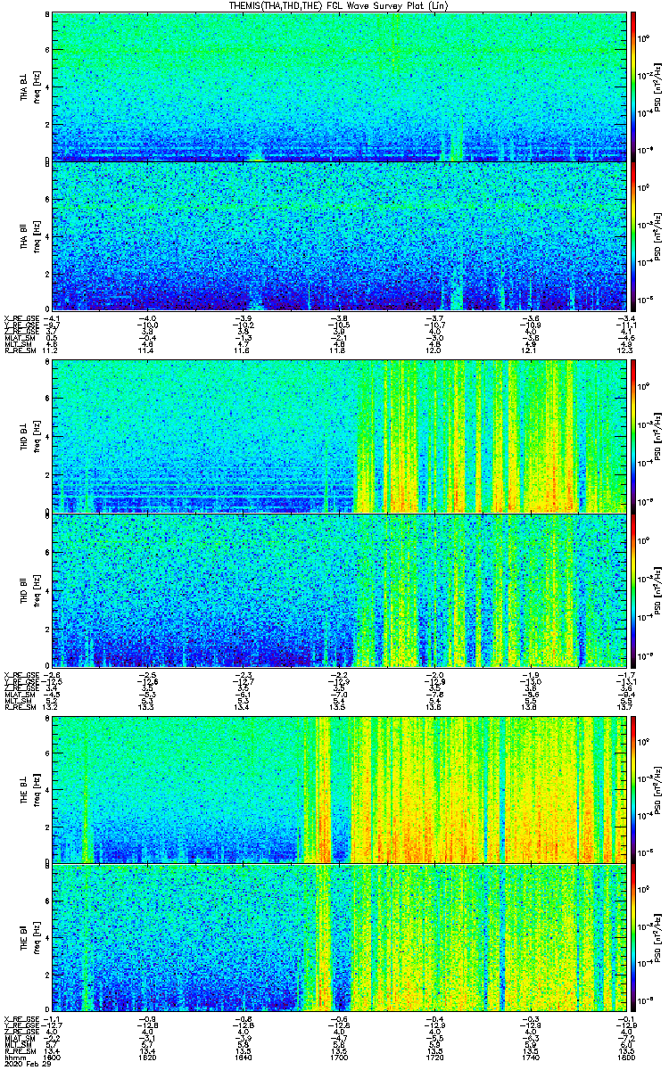Click the color bar beside THA B-parallel panel
Image resolution: width=669 pixels, height=1070 pixels.
coord(633,236)
